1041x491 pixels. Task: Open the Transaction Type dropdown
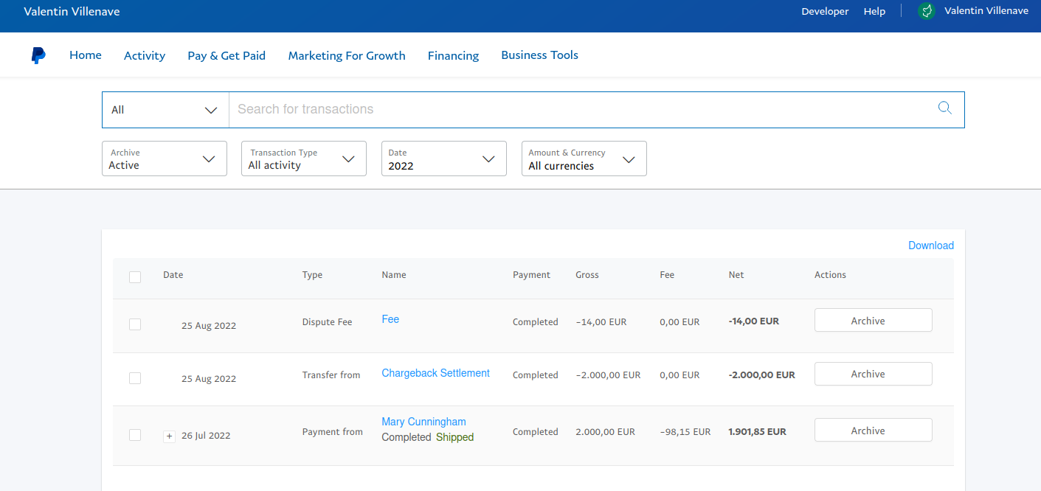[304, 159]
